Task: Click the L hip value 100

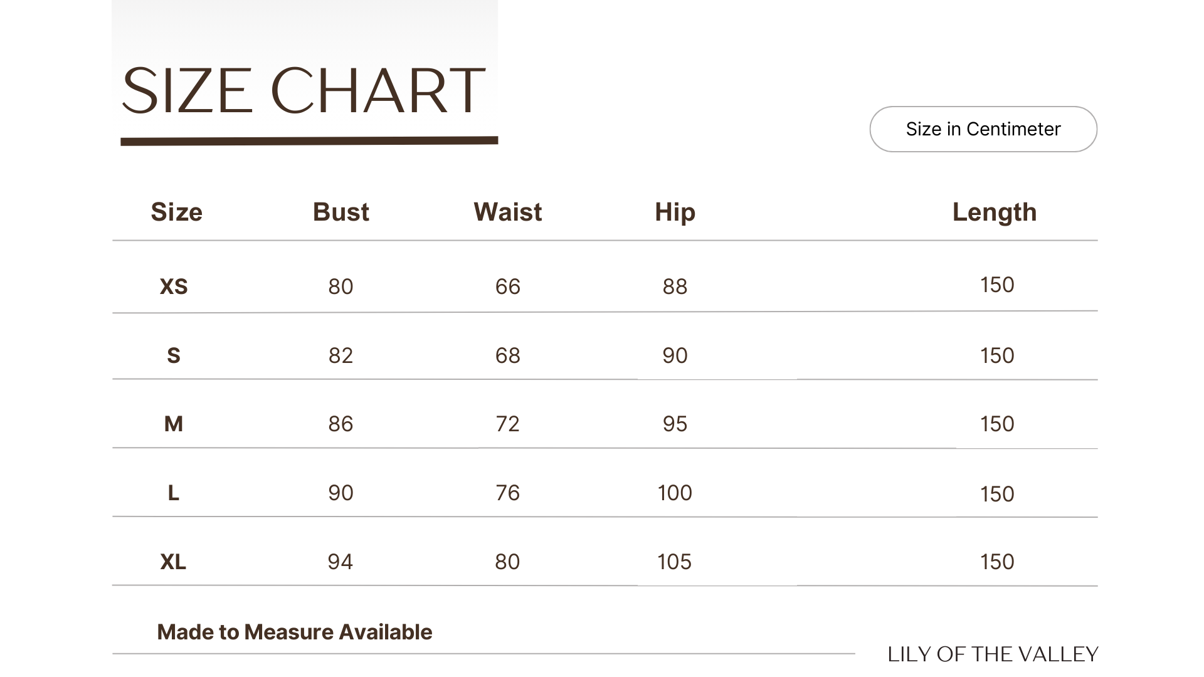Action: pos(675,493)
